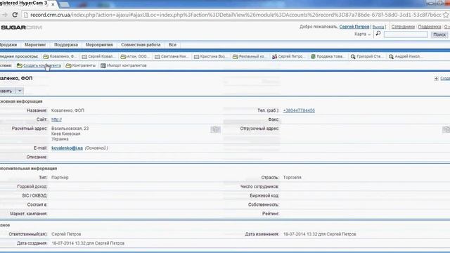Screen dimensions: 450x253
Task: Open recent search Андрей Никол...
Action: [405, 56]
